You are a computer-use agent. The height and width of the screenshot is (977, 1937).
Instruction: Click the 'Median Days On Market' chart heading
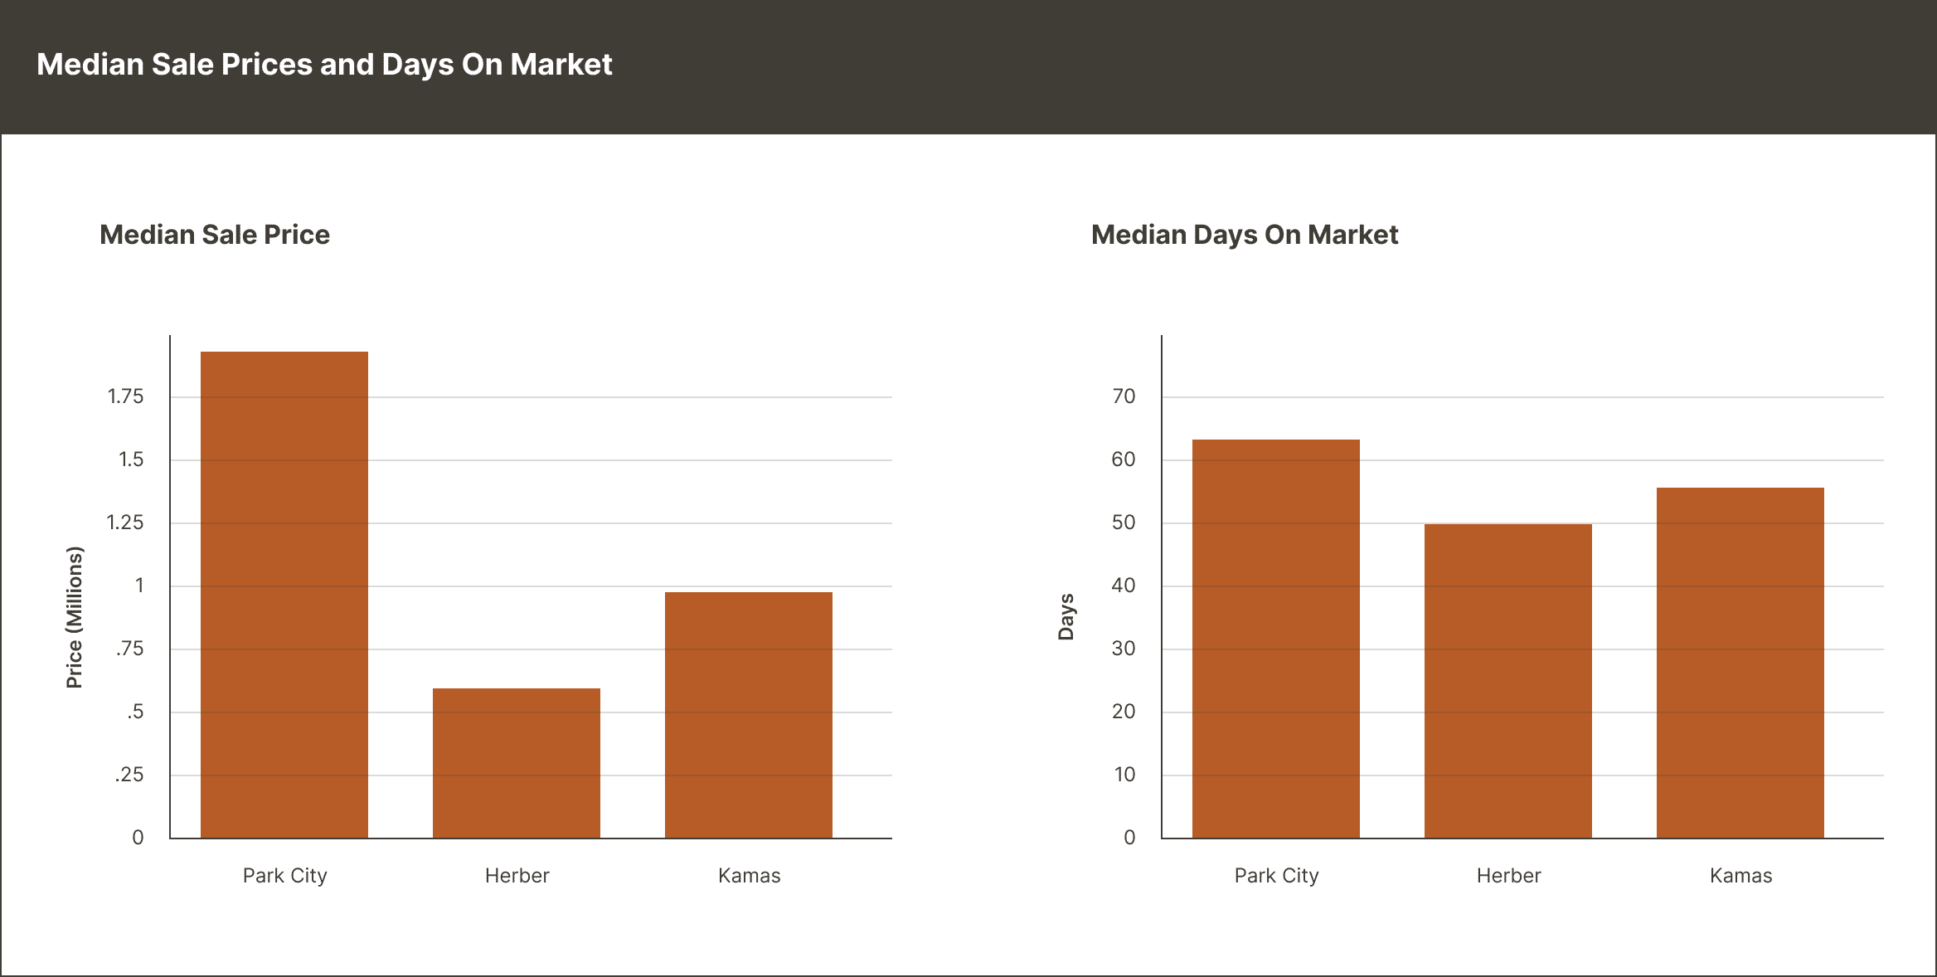point(1245,235)
